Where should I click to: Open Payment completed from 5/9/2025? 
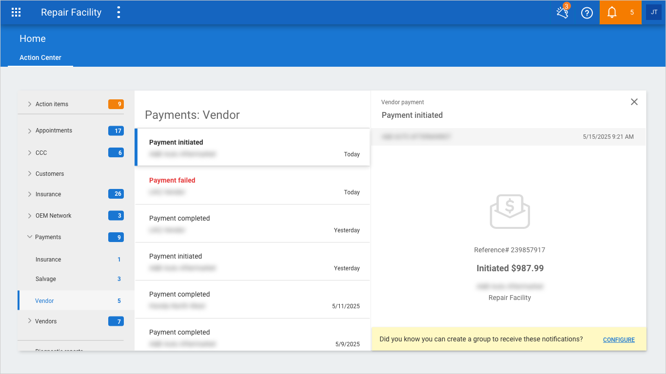click(x=253, y=335)
